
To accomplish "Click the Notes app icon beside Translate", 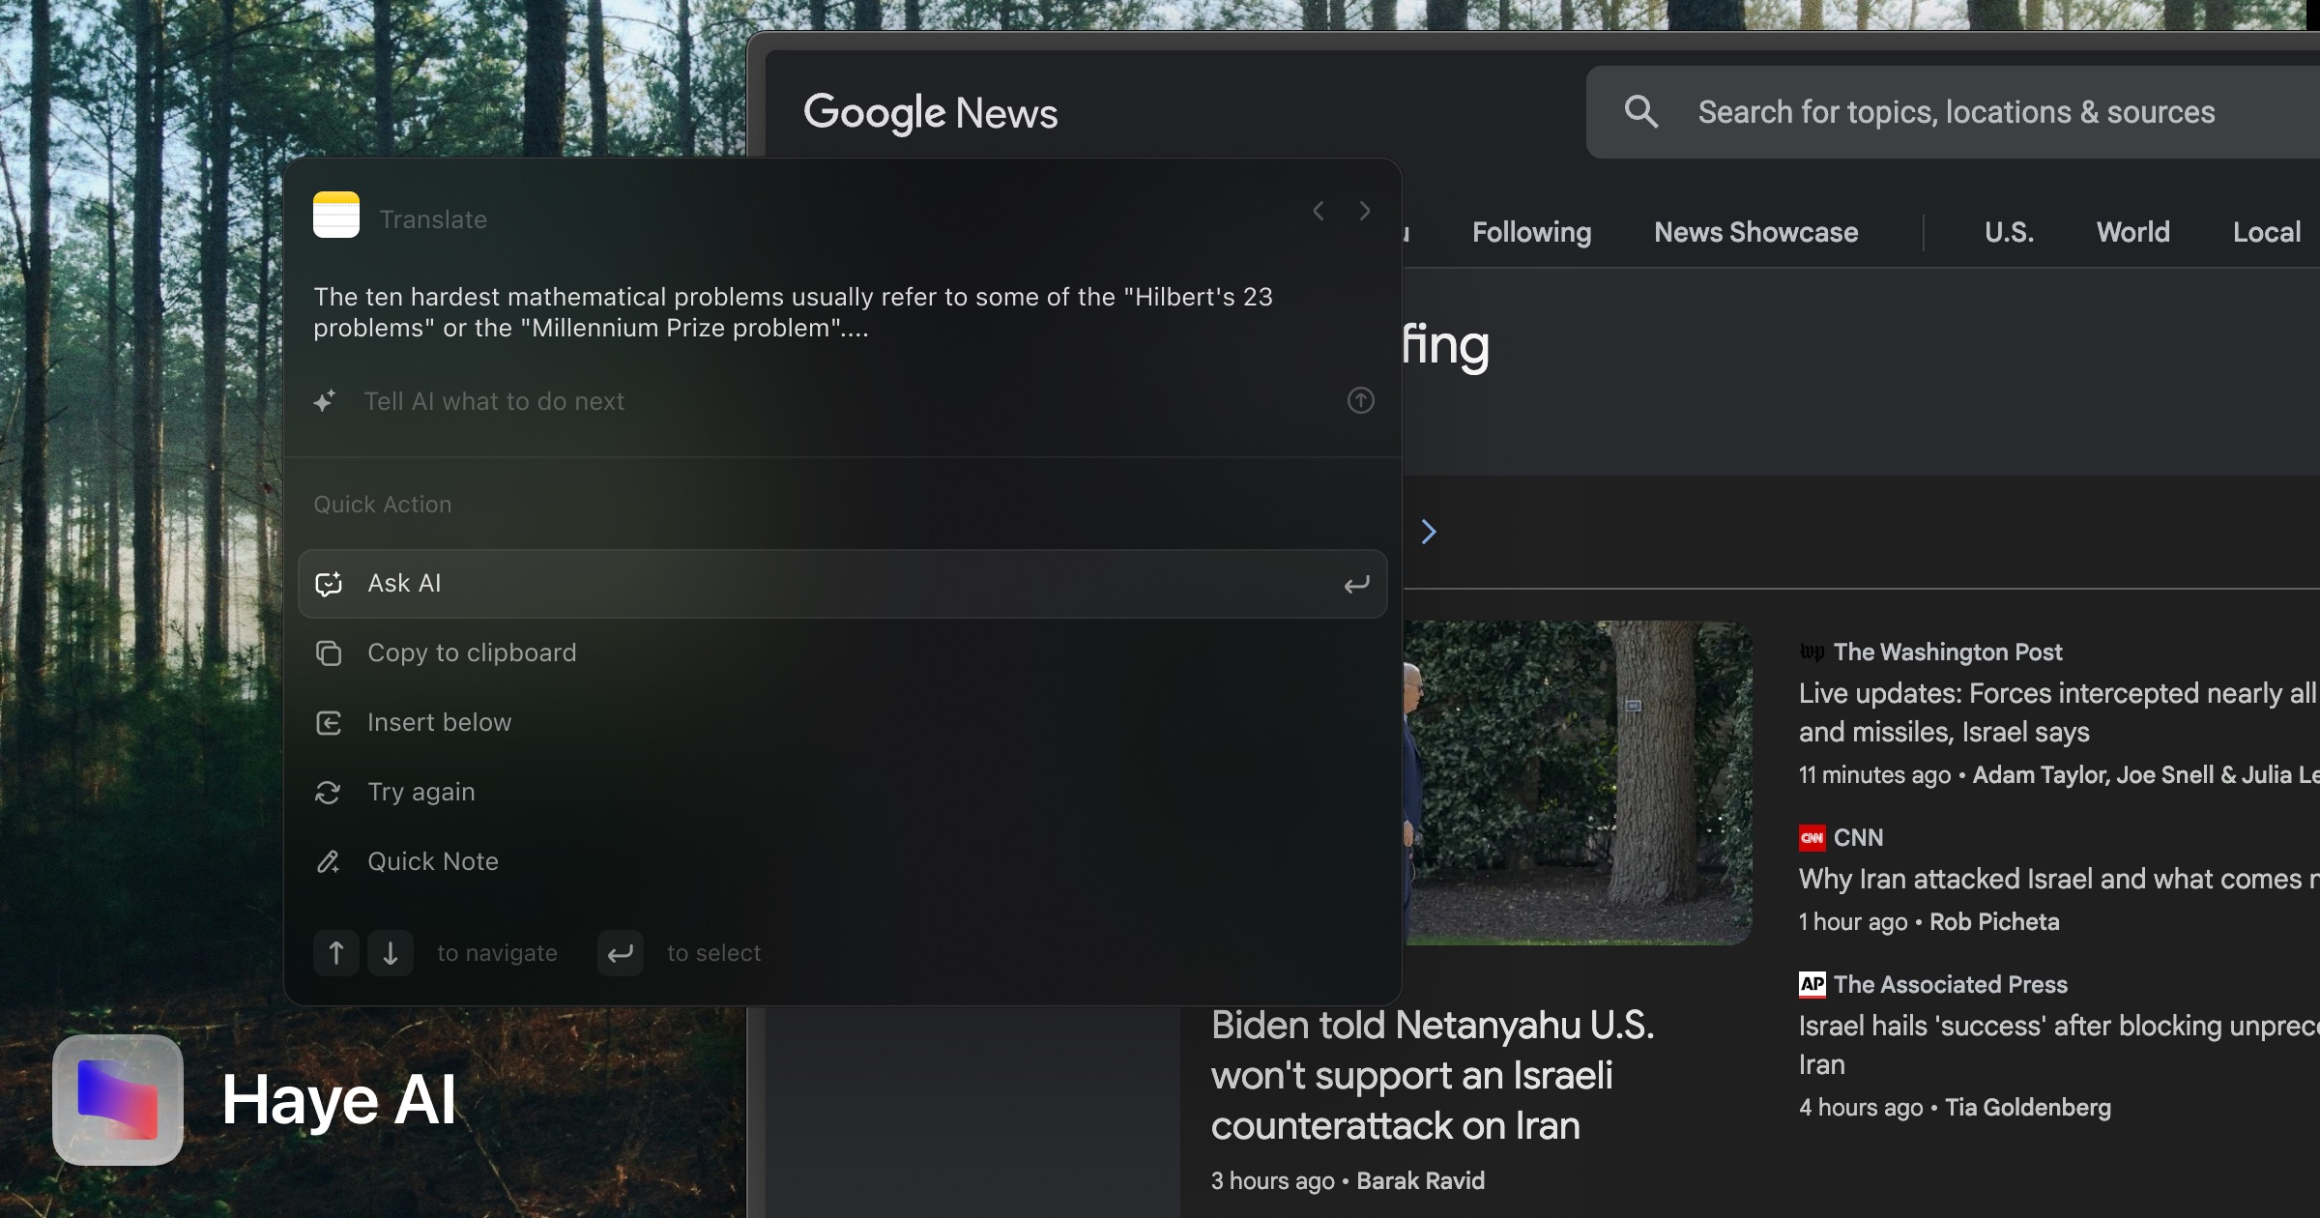I will 336,215.
